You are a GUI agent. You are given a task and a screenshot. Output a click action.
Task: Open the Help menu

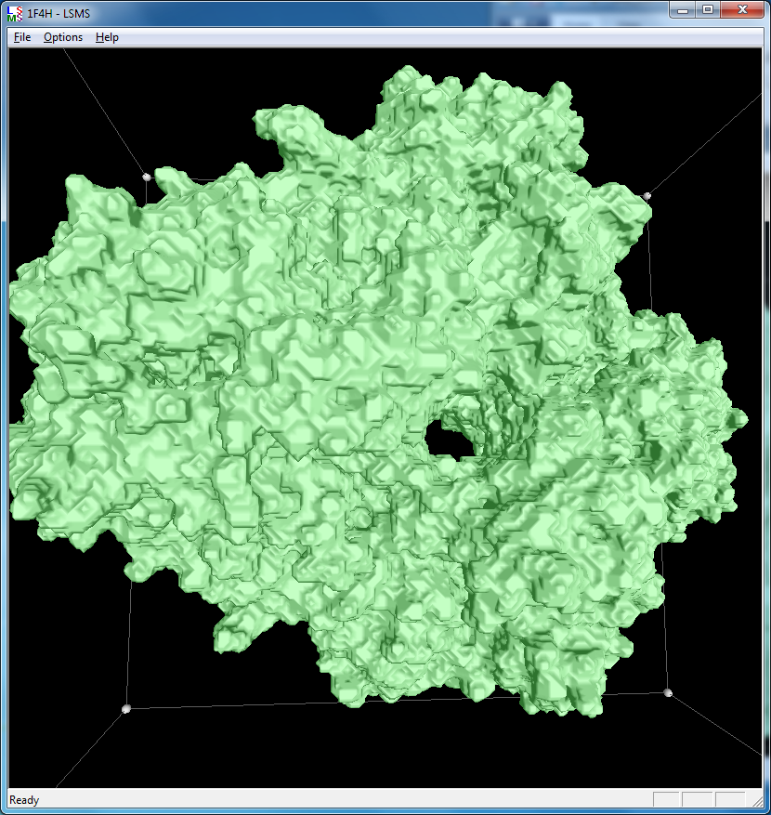(x=107, y=37)
